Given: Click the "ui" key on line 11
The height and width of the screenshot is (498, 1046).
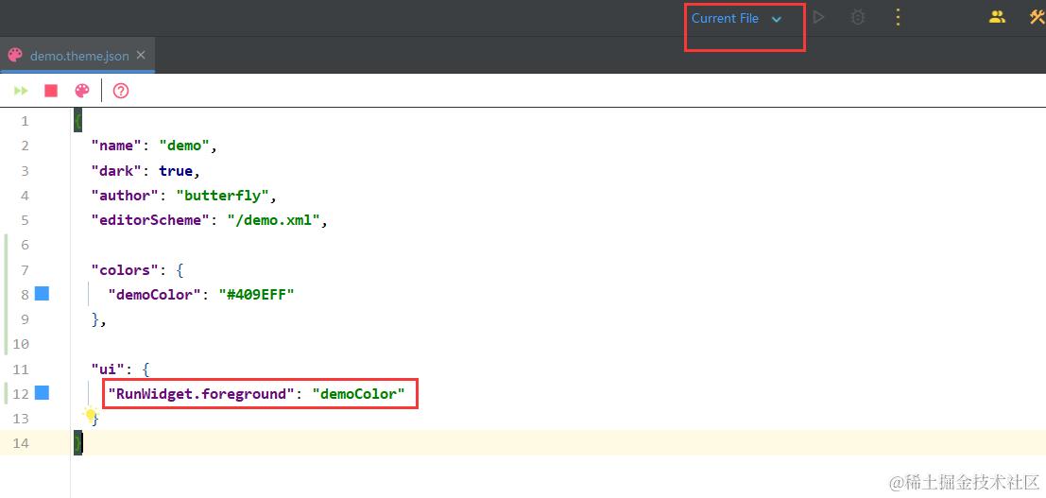Looking at the screenshot, I should click(x=108, y=369).
